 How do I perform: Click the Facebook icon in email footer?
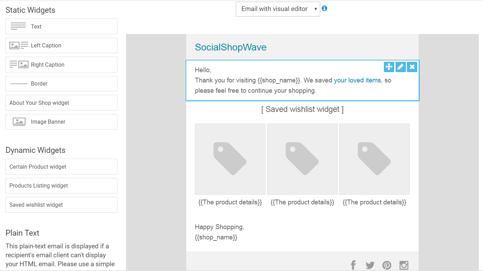[353, 265]
